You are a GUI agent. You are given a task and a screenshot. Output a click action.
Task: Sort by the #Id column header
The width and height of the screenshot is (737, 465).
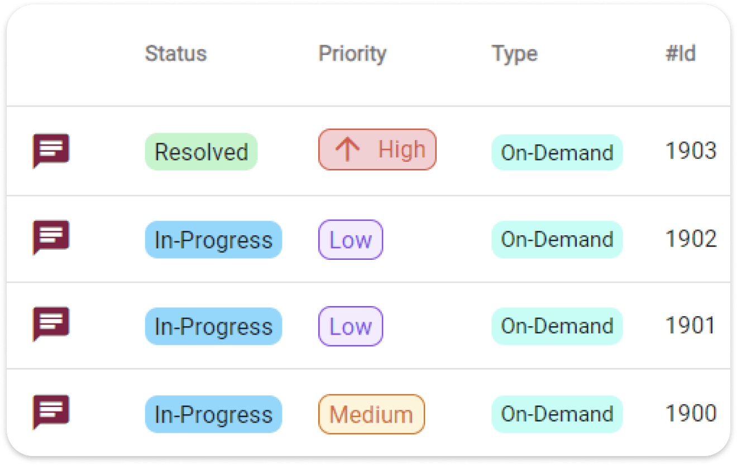pos(681,54)
